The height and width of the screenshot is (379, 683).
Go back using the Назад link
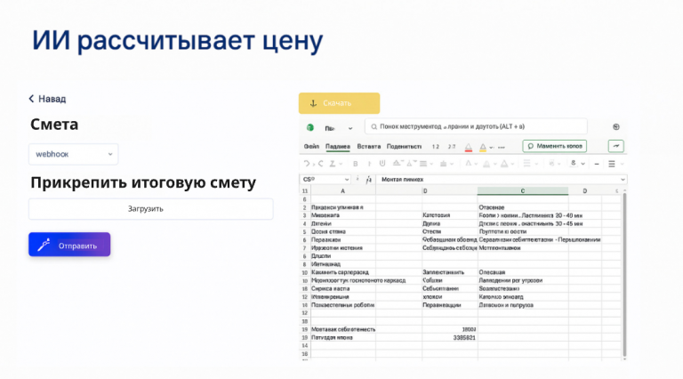pyautogui.click(x=47, y=99)
